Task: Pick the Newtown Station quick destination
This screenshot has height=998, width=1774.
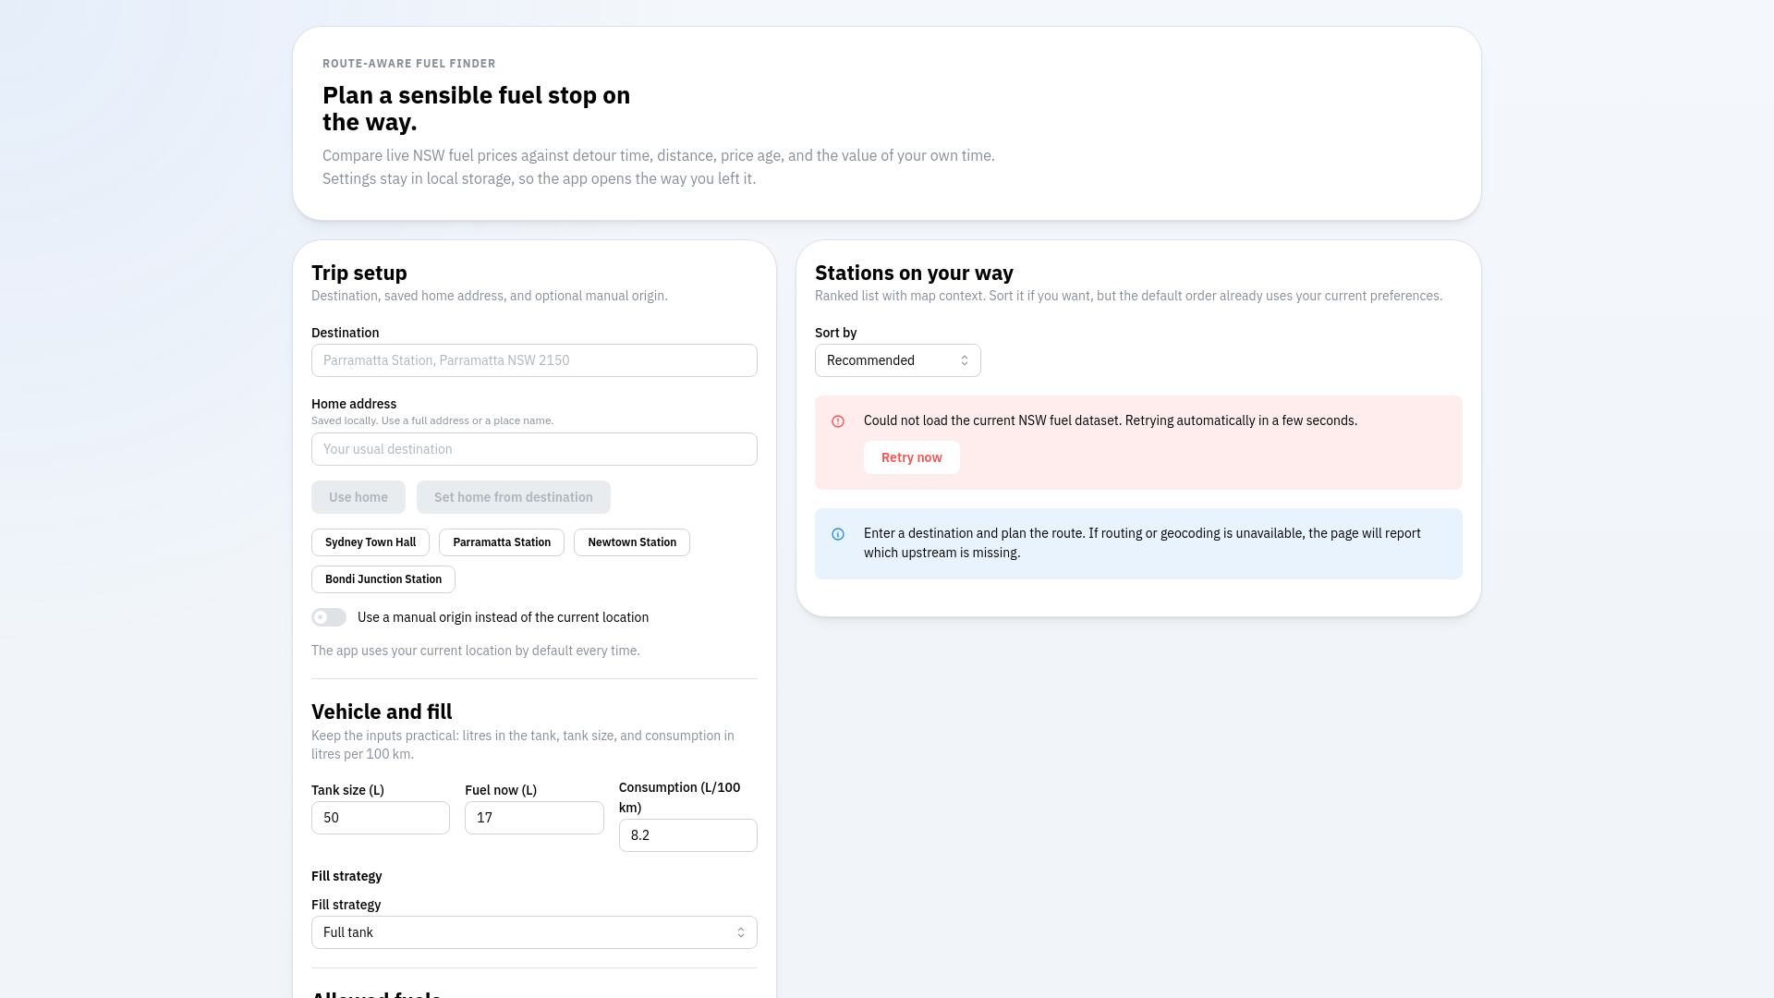Action: pos(631,542)
